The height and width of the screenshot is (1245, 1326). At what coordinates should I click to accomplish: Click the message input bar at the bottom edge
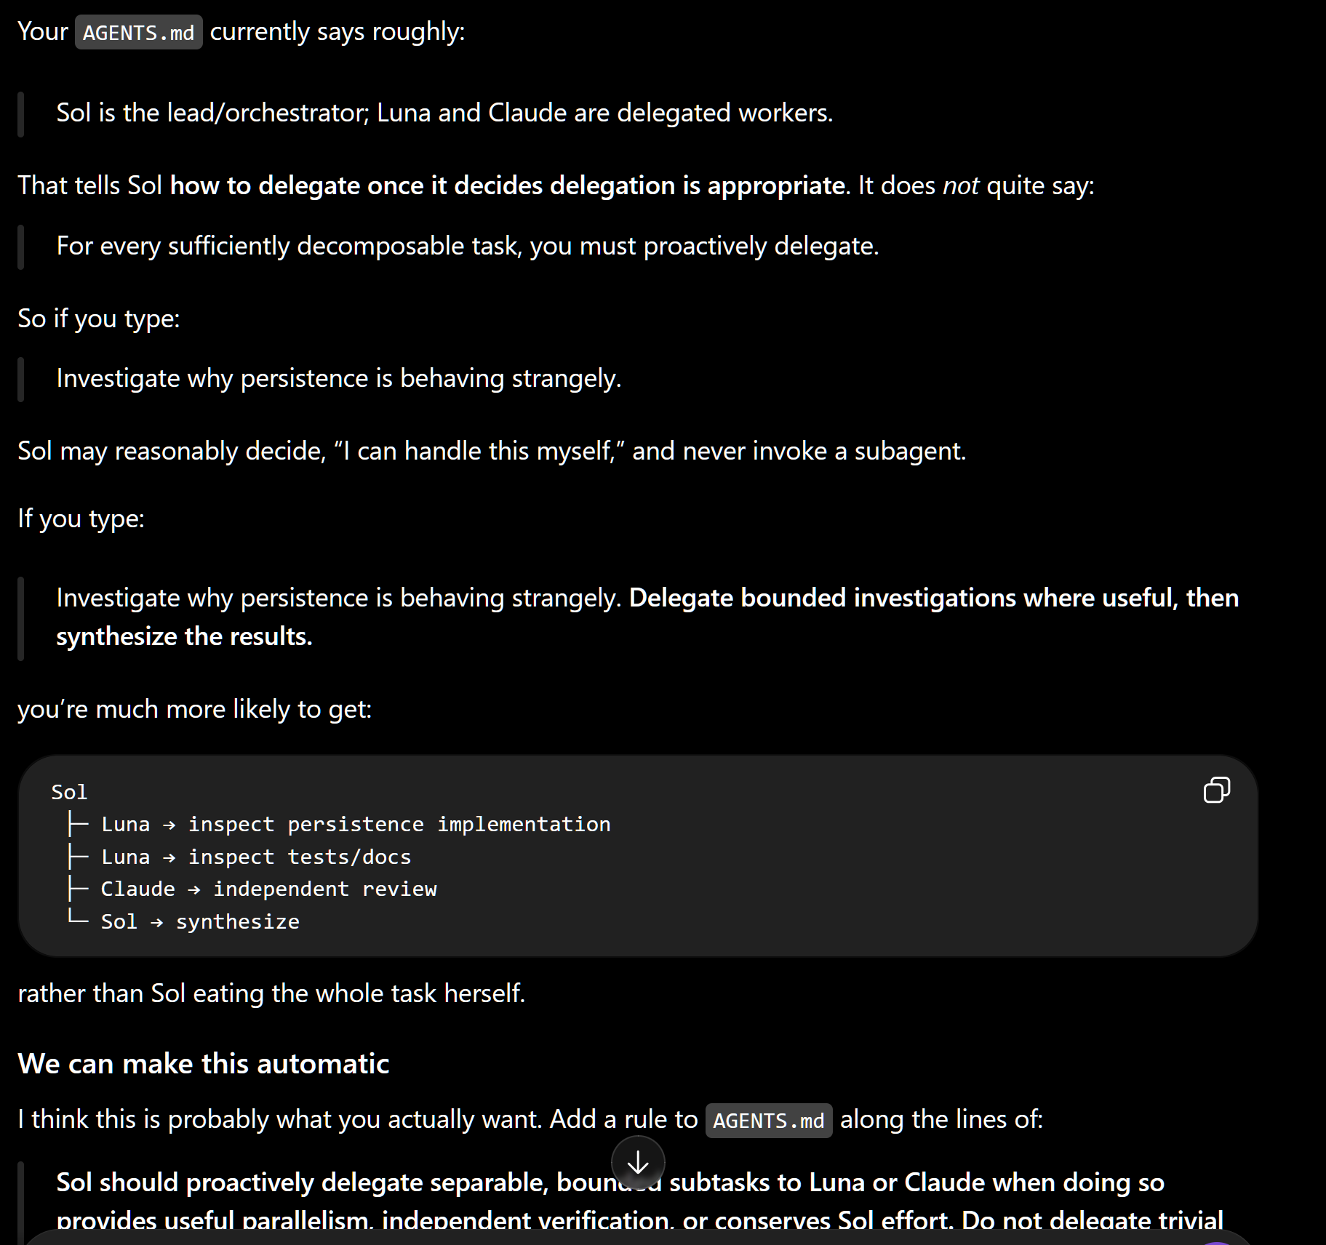tap(638, 1238)
